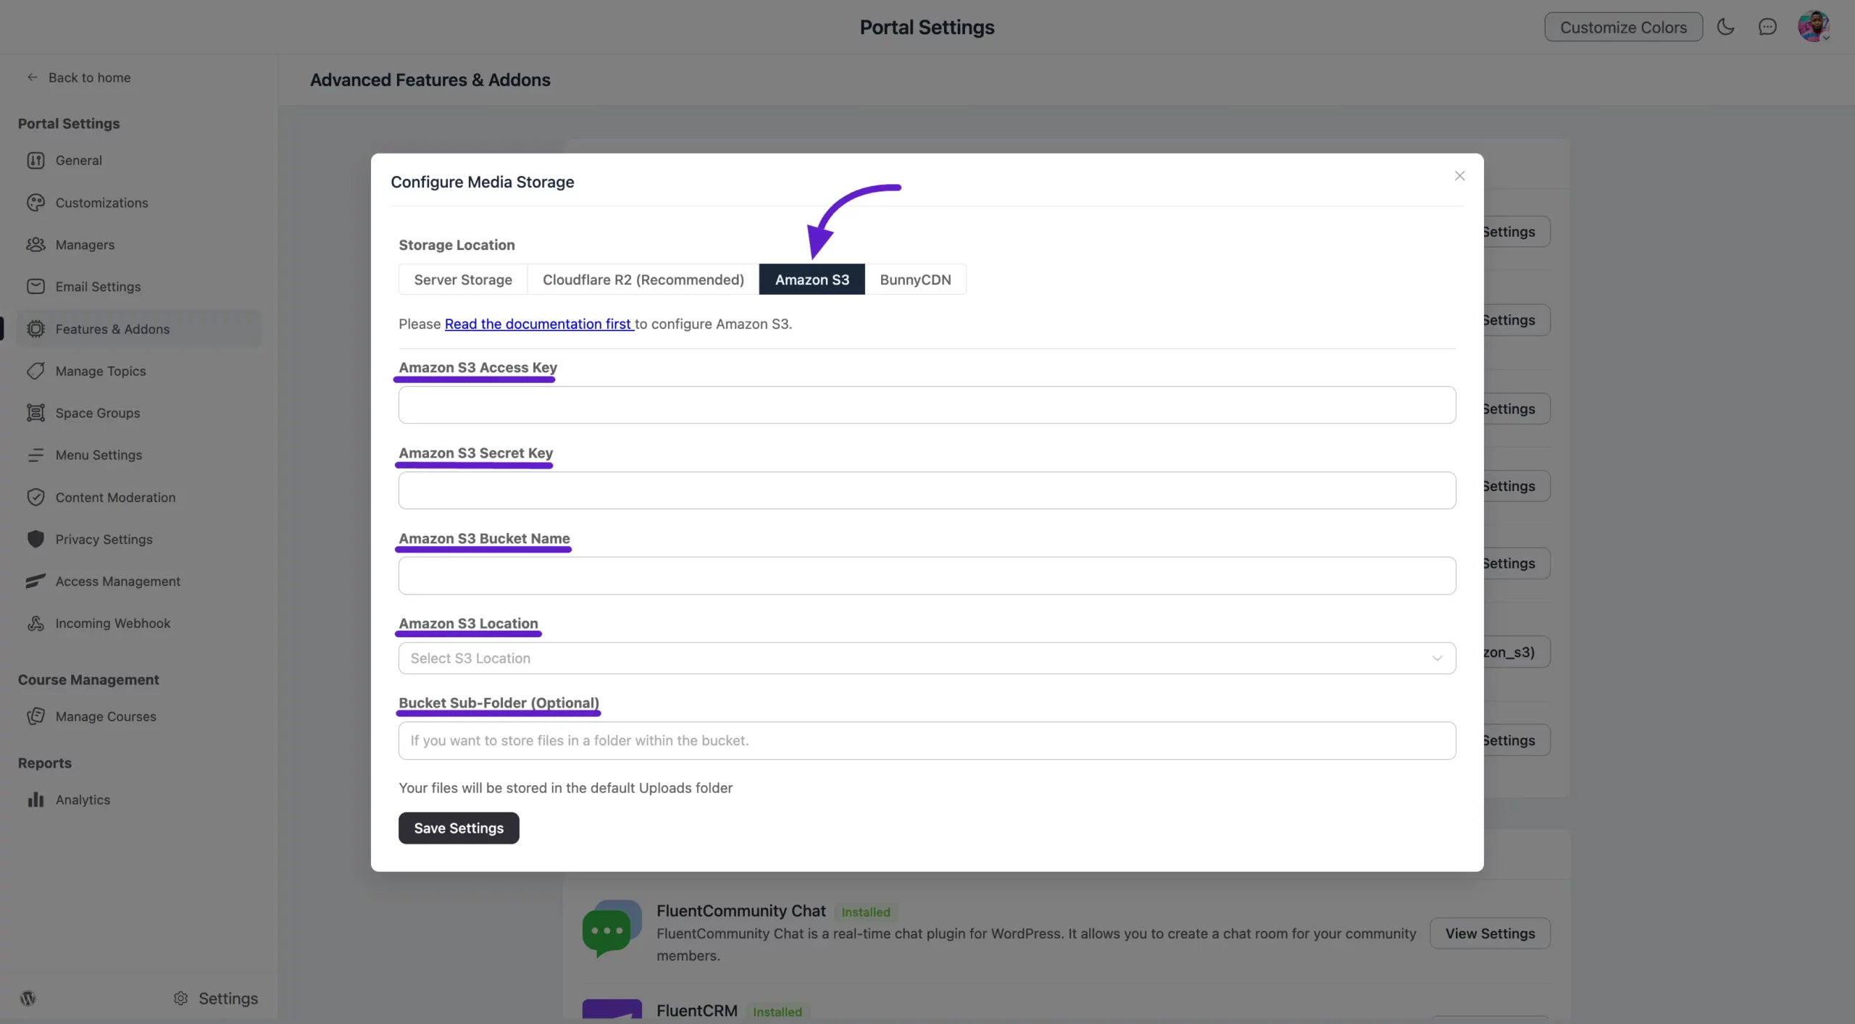Click the Incoming Webhook icon
The image size is (1855, 1024).
tap(36, 624)
